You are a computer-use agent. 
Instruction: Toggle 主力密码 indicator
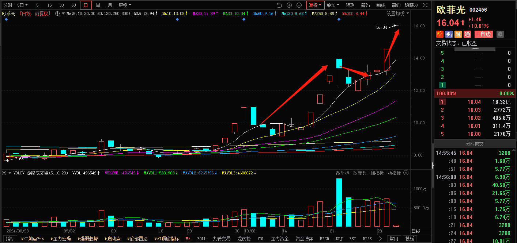coord(60,239)
